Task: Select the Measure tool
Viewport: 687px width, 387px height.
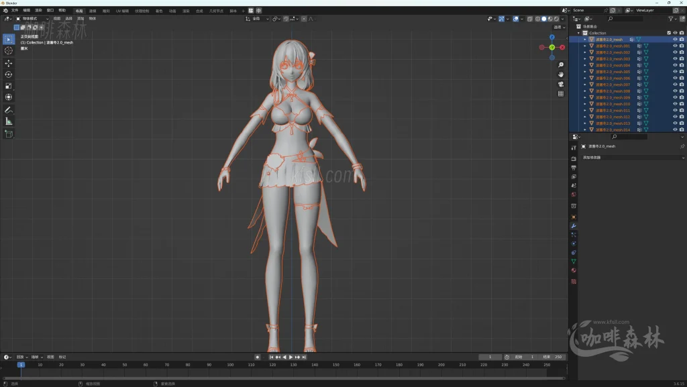Action: [8, 121]
